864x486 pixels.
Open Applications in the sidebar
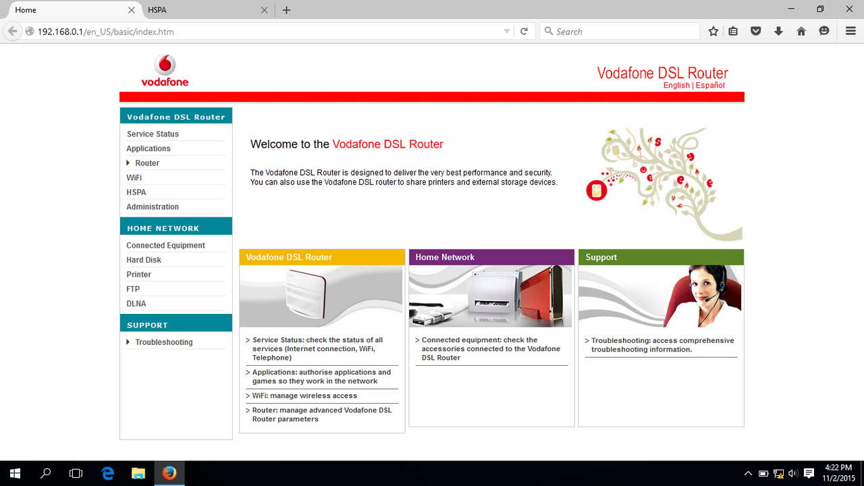[148, 148]
